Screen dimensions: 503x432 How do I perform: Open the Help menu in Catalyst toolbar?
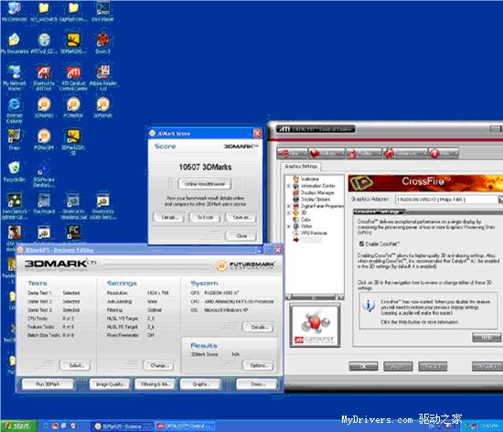coord(444,154)
